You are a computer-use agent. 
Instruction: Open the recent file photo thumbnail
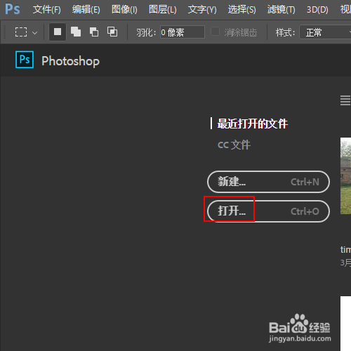click(345, 175)
